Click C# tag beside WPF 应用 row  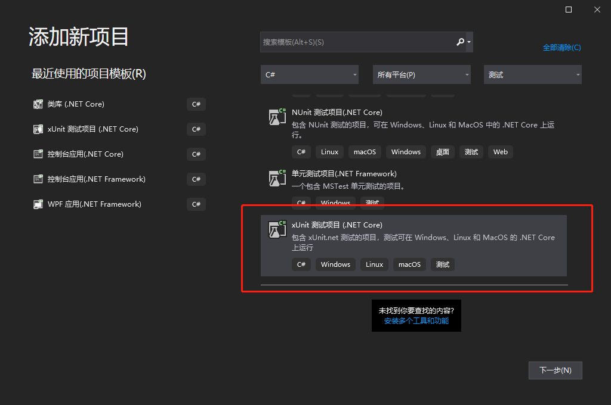click(196, 204)
